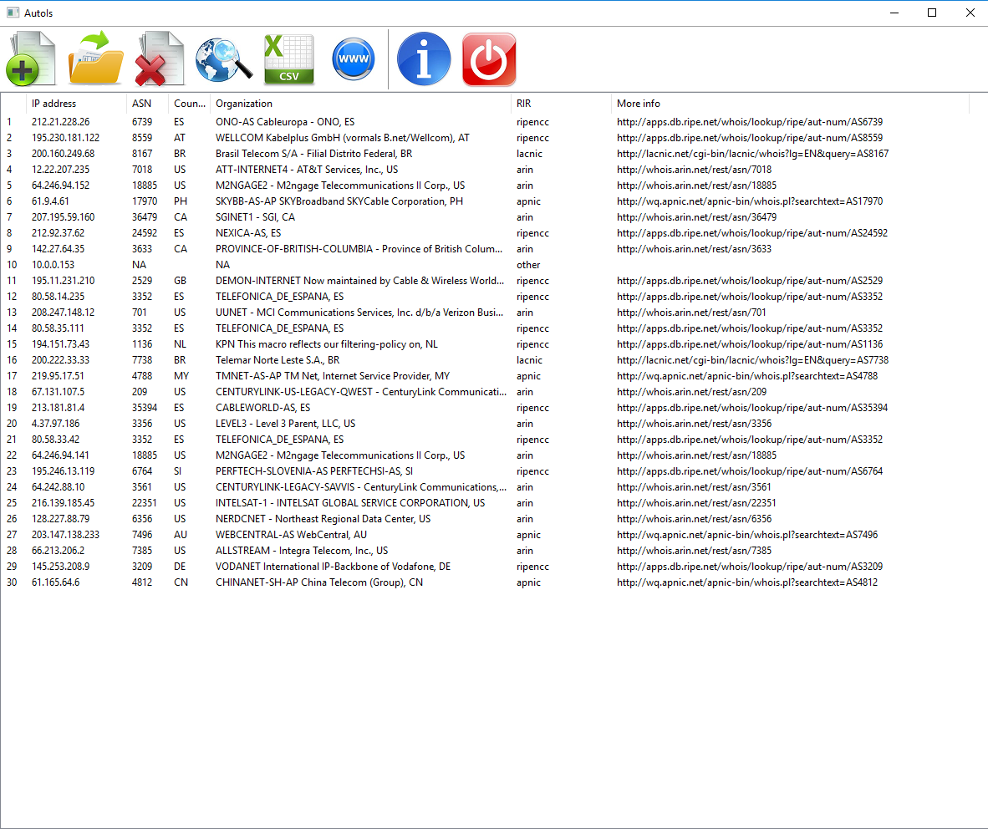This screenshot has width=988, height=829.
Task: Click the UUNET - MCI Communications cell
Action: point(359,313)
